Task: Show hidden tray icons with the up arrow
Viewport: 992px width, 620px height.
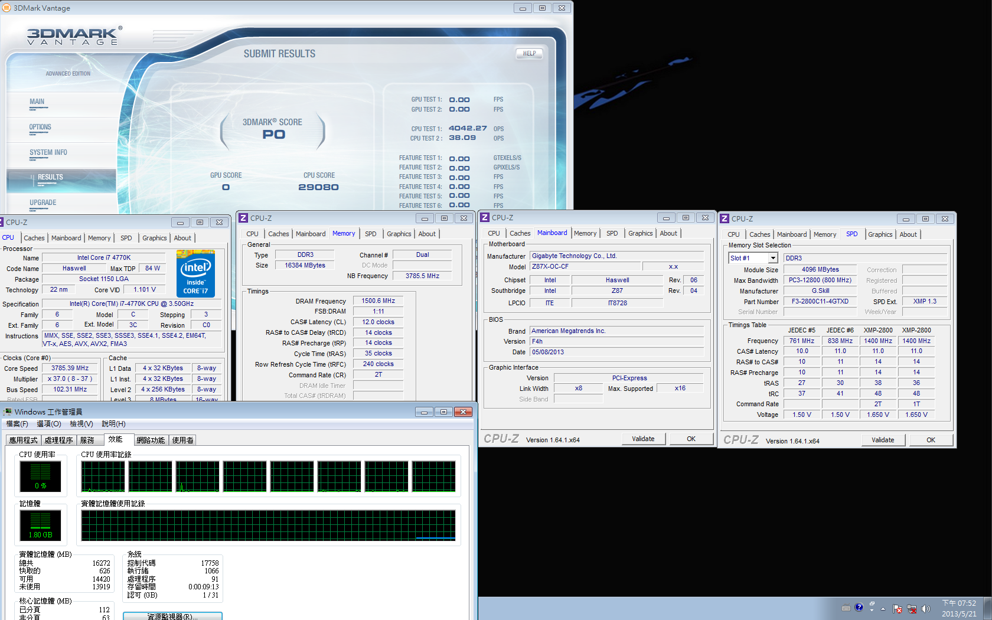Action: coord(883,609)
